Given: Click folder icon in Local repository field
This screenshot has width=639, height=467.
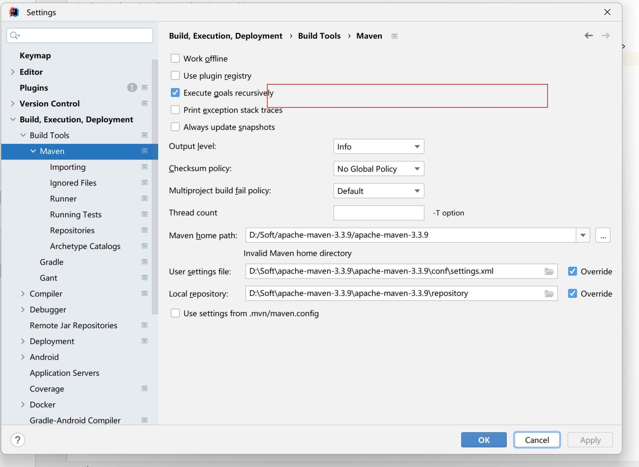Looking at the screenshot, I should 549,293.
